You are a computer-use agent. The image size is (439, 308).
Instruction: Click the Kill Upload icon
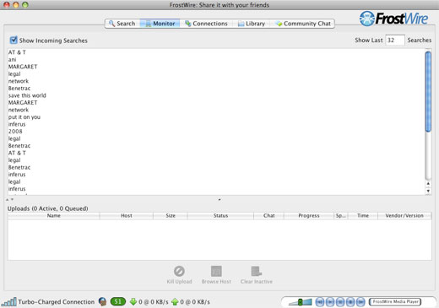coord(179,271)
